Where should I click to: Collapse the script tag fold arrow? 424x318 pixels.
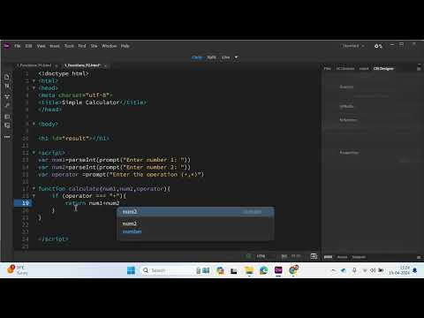34,153
